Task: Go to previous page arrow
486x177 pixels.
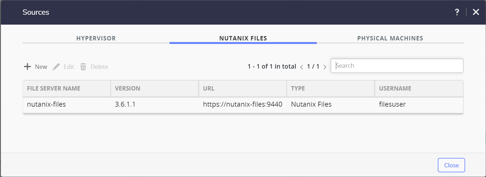Action: [301, 67]
